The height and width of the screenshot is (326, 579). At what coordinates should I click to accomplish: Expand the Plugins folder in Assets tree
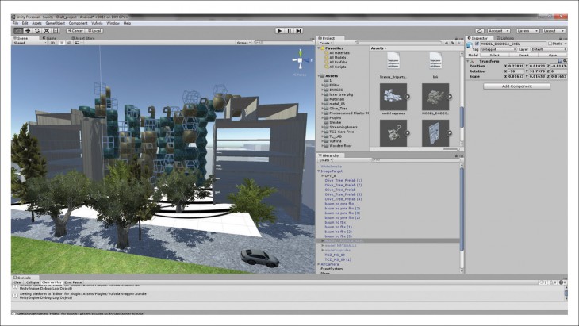[323, 118]
